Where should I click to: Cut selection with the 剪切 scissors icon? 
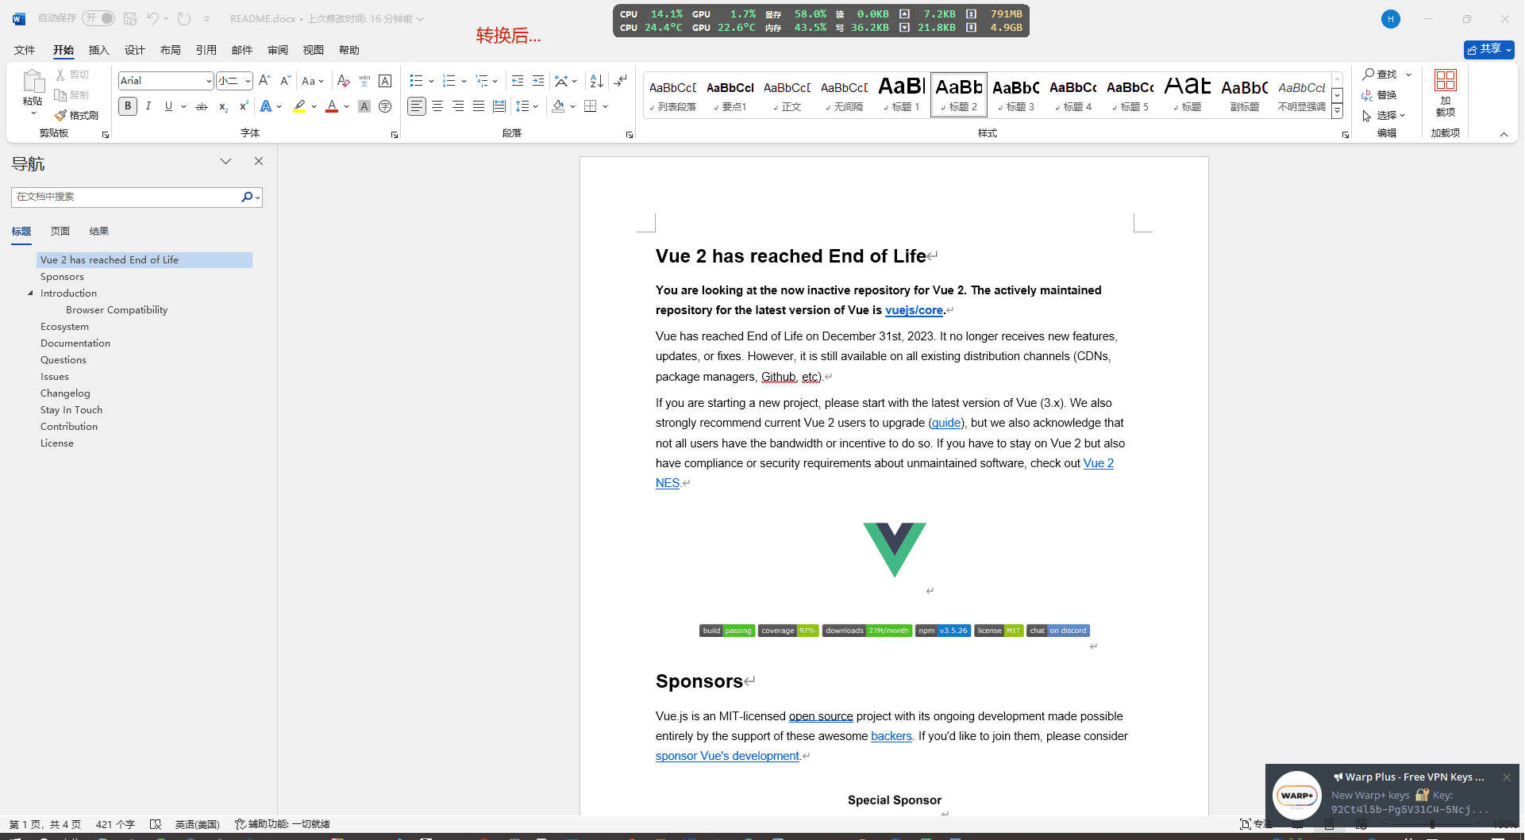[72, 75]
